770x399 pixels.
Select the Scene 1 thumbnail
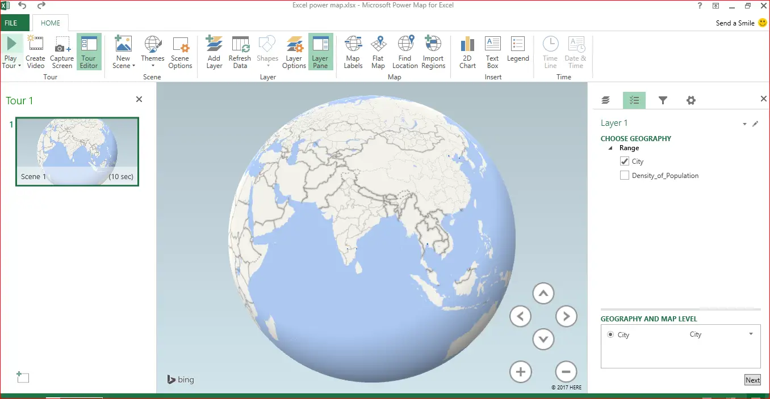coord(77,151)
